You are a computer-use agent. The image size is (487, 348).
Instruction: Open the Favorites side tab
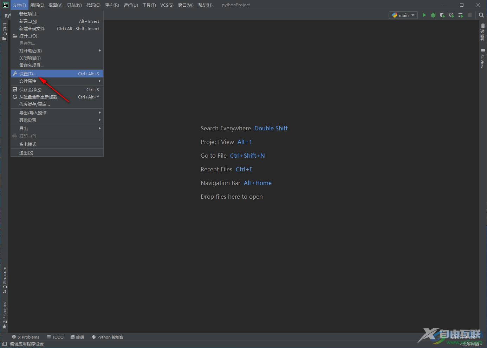point(4,315)
